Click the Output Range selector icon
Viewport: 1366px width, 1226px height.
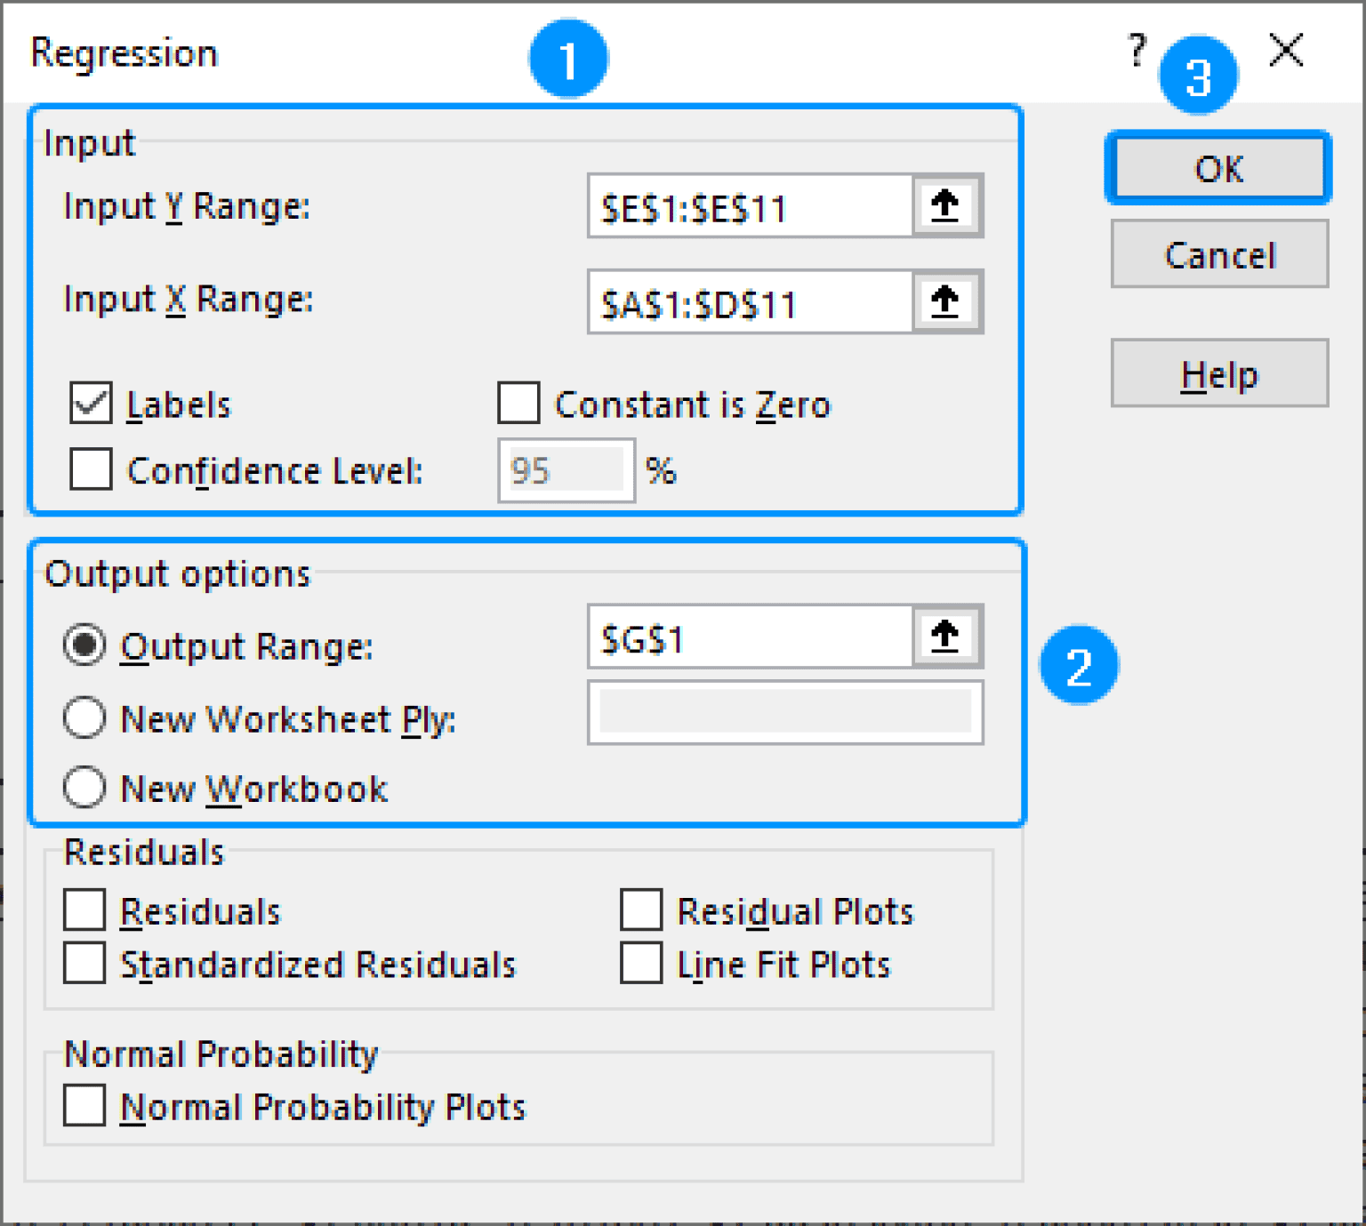tap(946, 635)
